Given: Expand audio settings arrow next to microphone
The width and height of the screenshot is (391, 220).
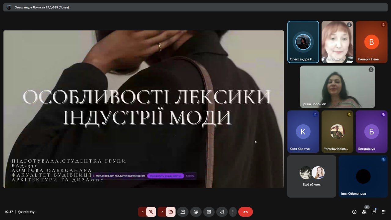Looking at the screenshot, I should pyautogui.click(x=143, y=212).
